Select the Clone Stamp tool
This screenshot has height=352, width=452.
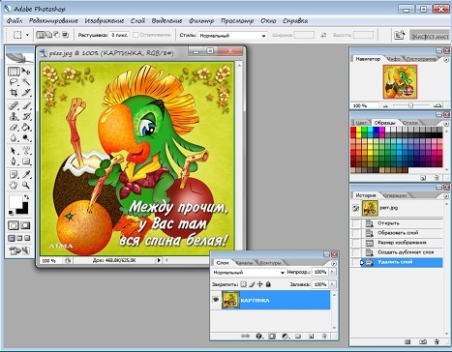click(14, 116)
